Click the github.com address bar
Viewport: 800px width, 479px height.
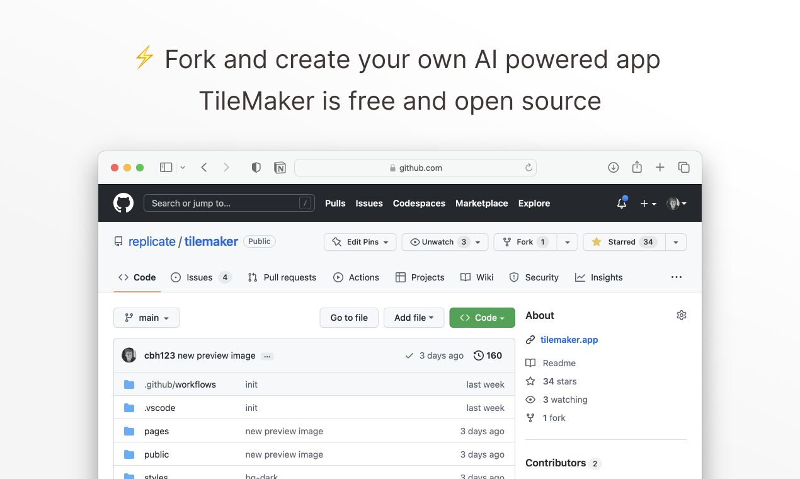coord(415,168)
